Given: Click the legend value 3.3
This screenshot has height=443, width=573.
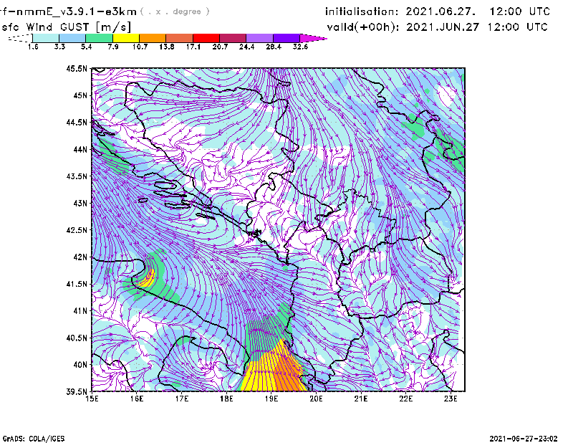Looking at the screenshot, I should [x=59, y=47].
